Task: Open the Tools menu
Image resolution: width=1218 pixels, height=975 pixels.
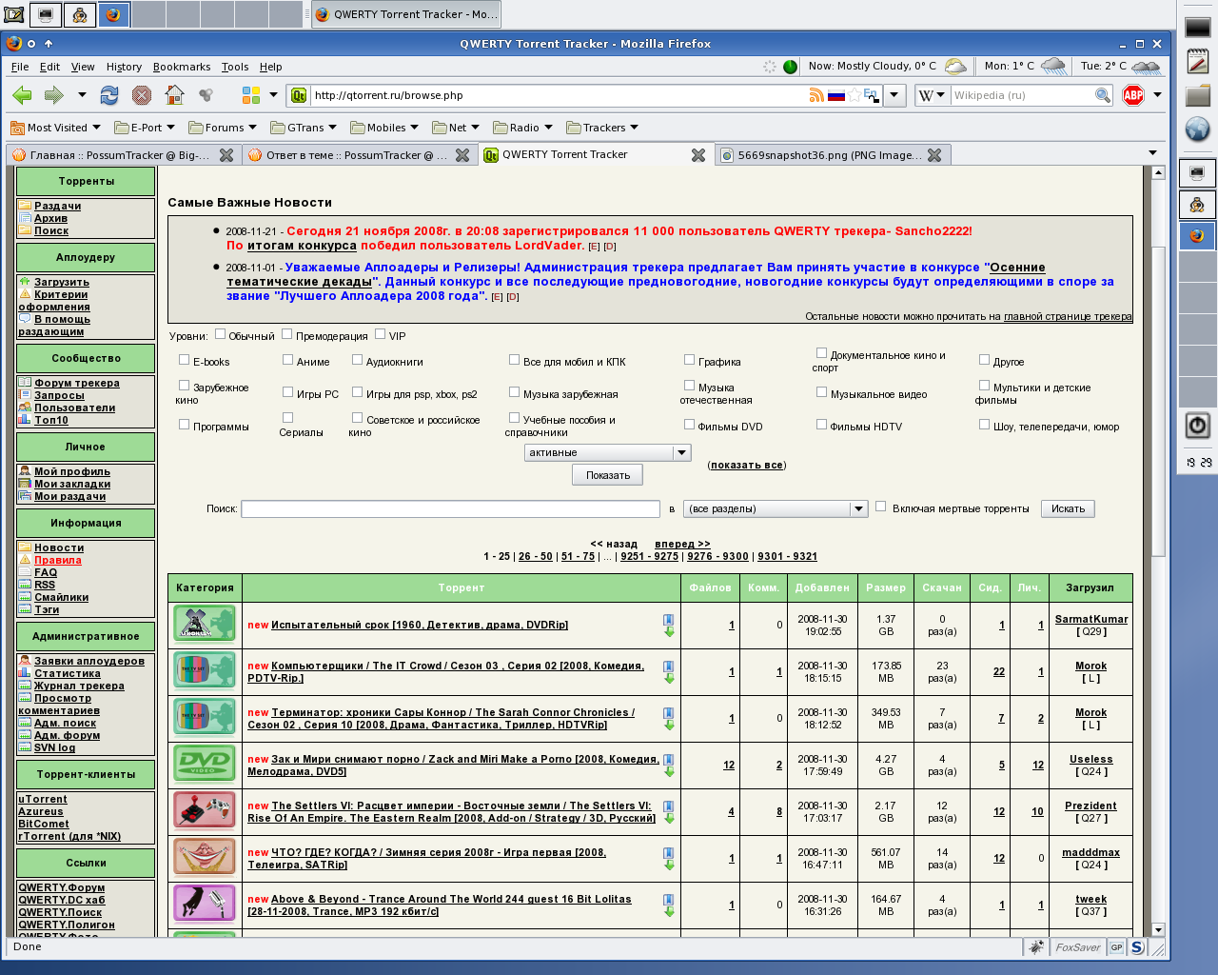Action: 235,67
